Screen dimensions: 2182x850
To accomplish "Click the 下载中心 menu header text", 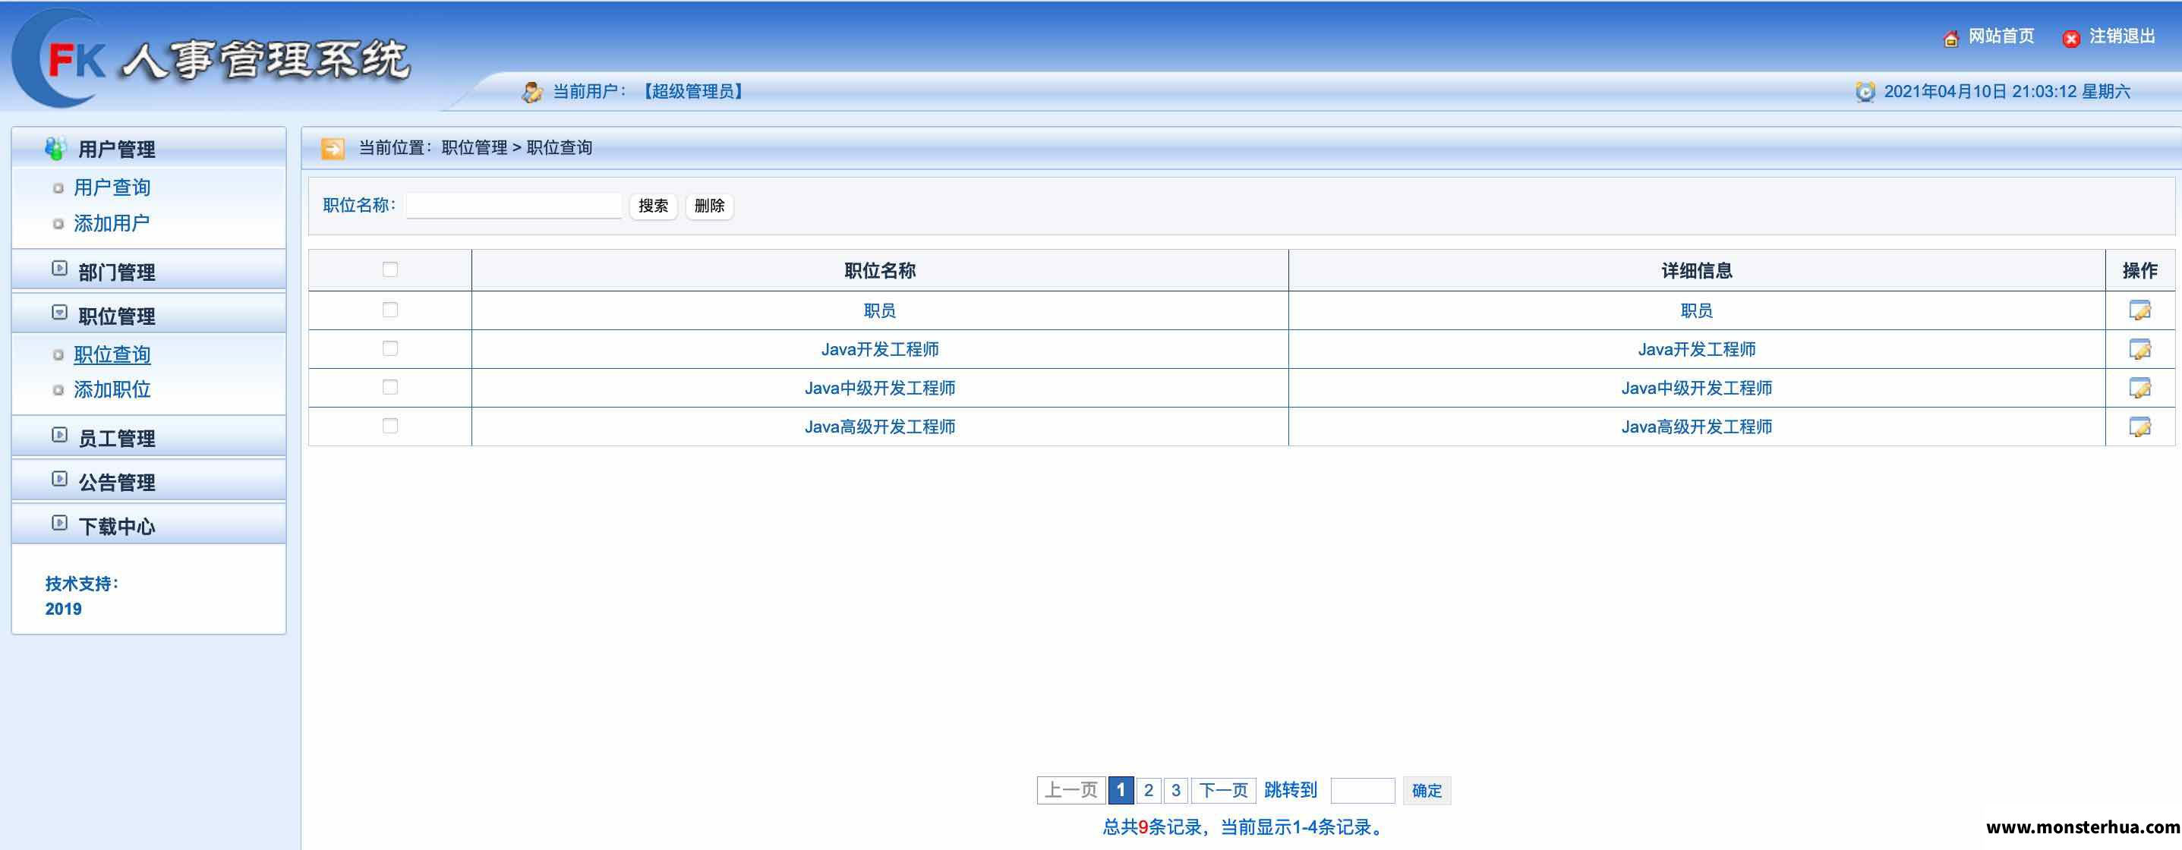I will tap(117, 526).
